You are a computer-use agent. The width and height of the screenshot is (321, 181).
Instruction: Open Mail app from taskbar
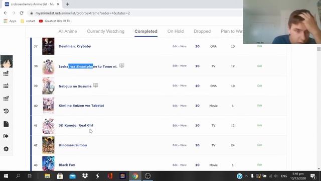pos(72,176)
